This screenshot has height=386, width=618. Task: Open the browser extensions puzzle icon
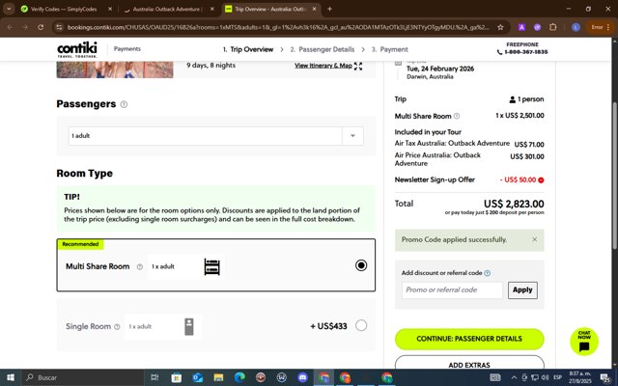click(553, 27)
